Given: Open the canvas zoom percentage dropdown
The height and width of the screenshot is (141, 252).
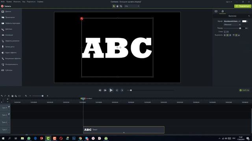Looking at the screenshot, I should click(x=132, y=6).
